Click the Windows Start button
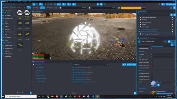The height and width of the screenshot is (99, 177). 3,97
